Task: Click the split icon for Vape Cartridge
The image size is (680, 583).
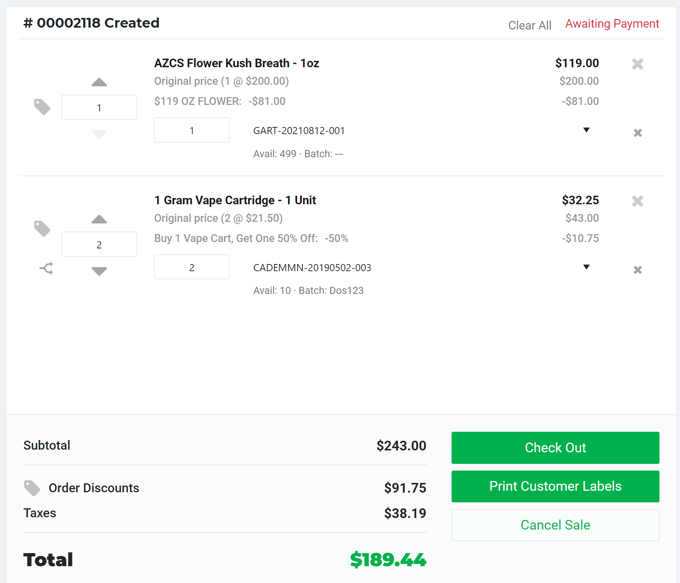Action: (47, 268)
